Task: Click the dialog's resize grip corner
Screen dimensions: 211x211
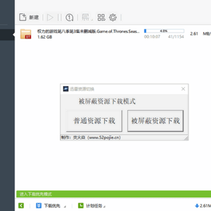Action: (x=186, y=138)
